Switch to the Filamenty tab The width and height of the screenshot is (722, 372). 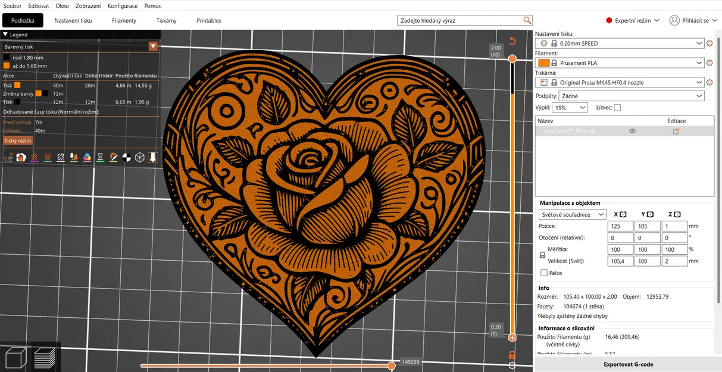tap(124, 20)
